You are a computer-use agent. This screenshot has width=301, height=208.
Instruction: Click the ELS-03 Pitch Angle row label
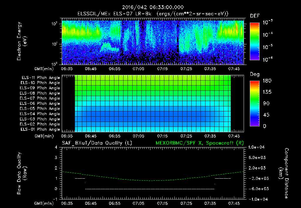click(40, 119)
